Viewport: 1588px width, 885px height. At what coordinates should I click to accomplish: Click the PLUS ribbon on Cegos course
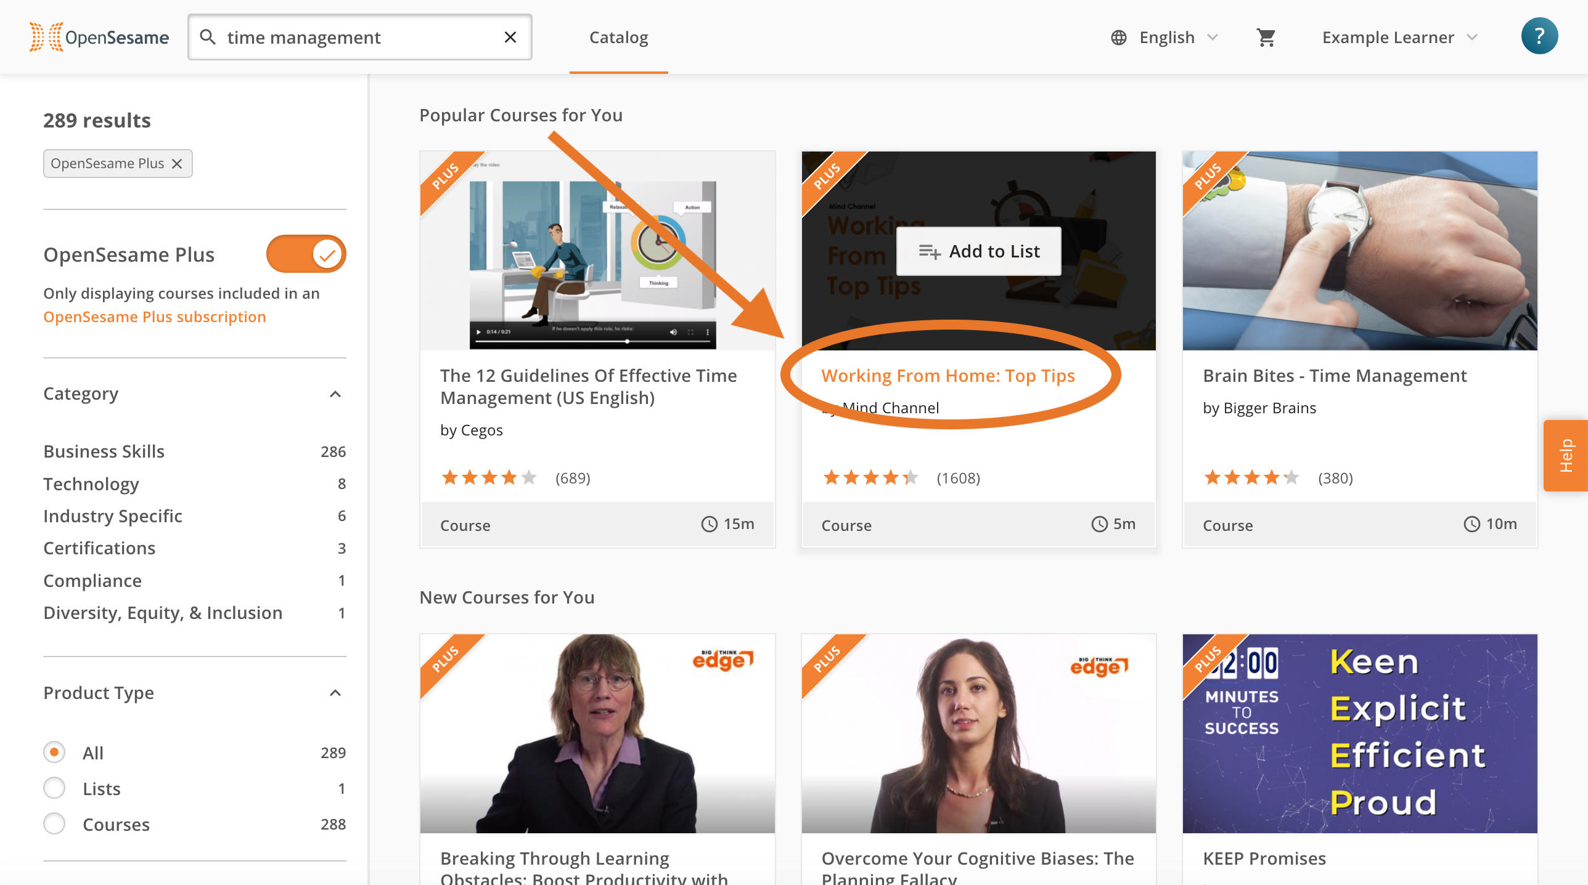tap(448, 180)
